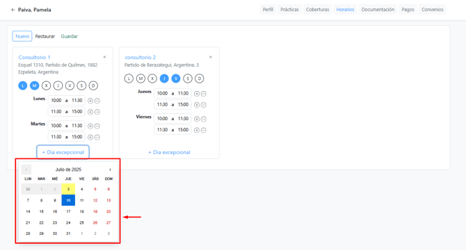Select July 3 highlighted in yellow
This screenshot has height=250, width=466.
pos(68,189)
